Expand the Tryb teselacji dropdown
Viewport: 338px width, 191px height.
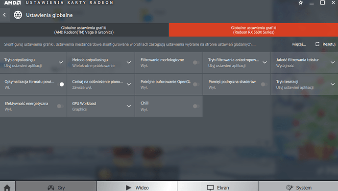coord(333,84)
